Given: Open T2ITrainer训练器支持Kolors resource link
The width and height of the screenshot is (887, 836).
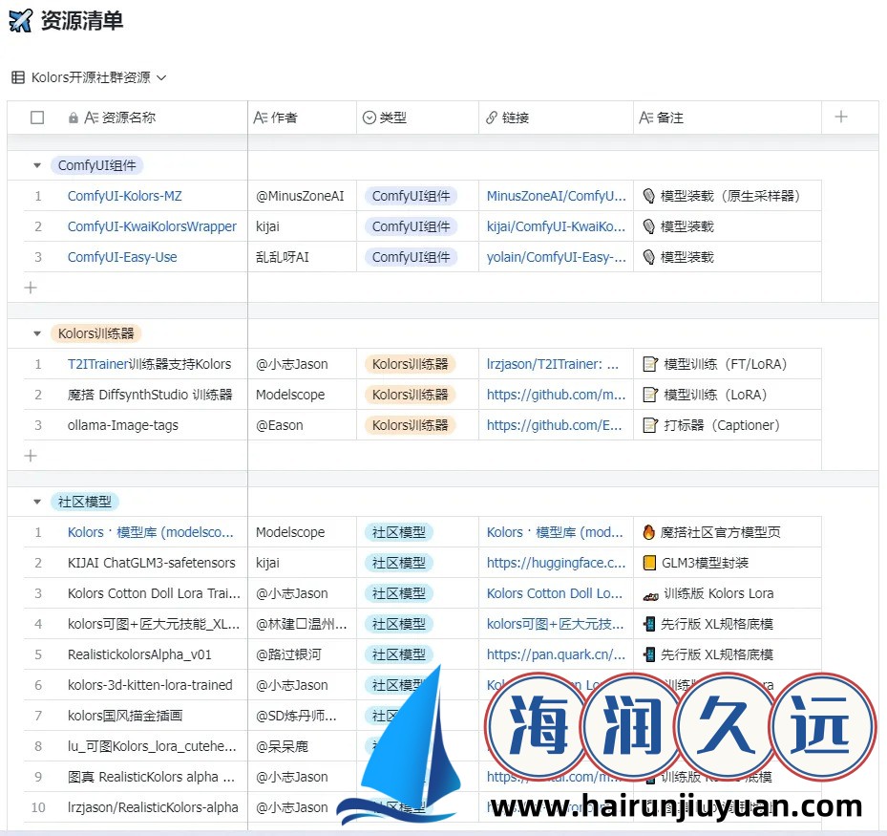Looking at the screenshot, I should pyautogui.click(x=149, y=364).
